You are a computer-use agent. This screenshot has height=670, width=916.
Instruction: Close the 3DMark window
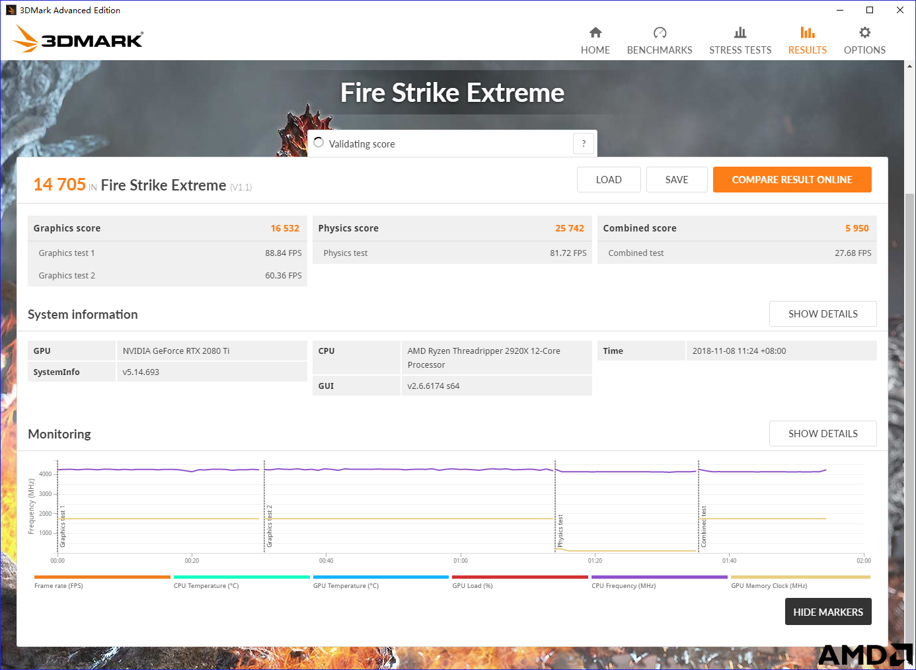pyautogui.click(x=900, y=10)
